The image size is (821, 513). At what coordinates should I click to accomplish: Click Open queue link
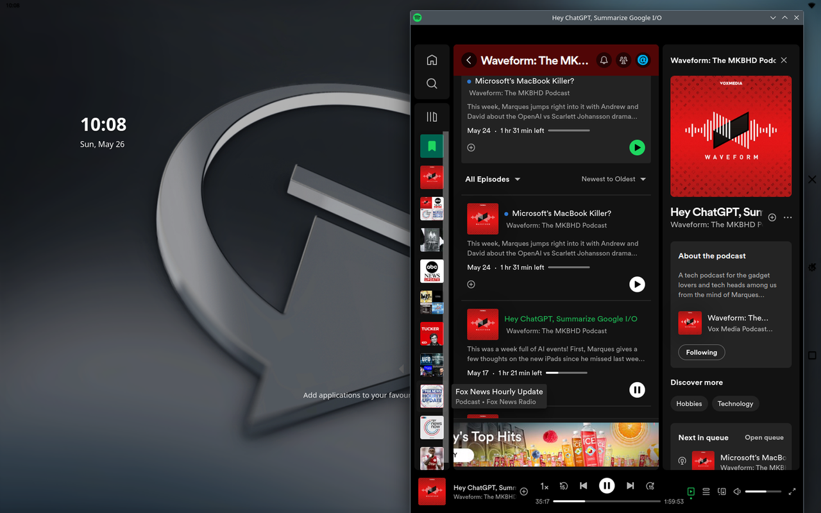764,437
